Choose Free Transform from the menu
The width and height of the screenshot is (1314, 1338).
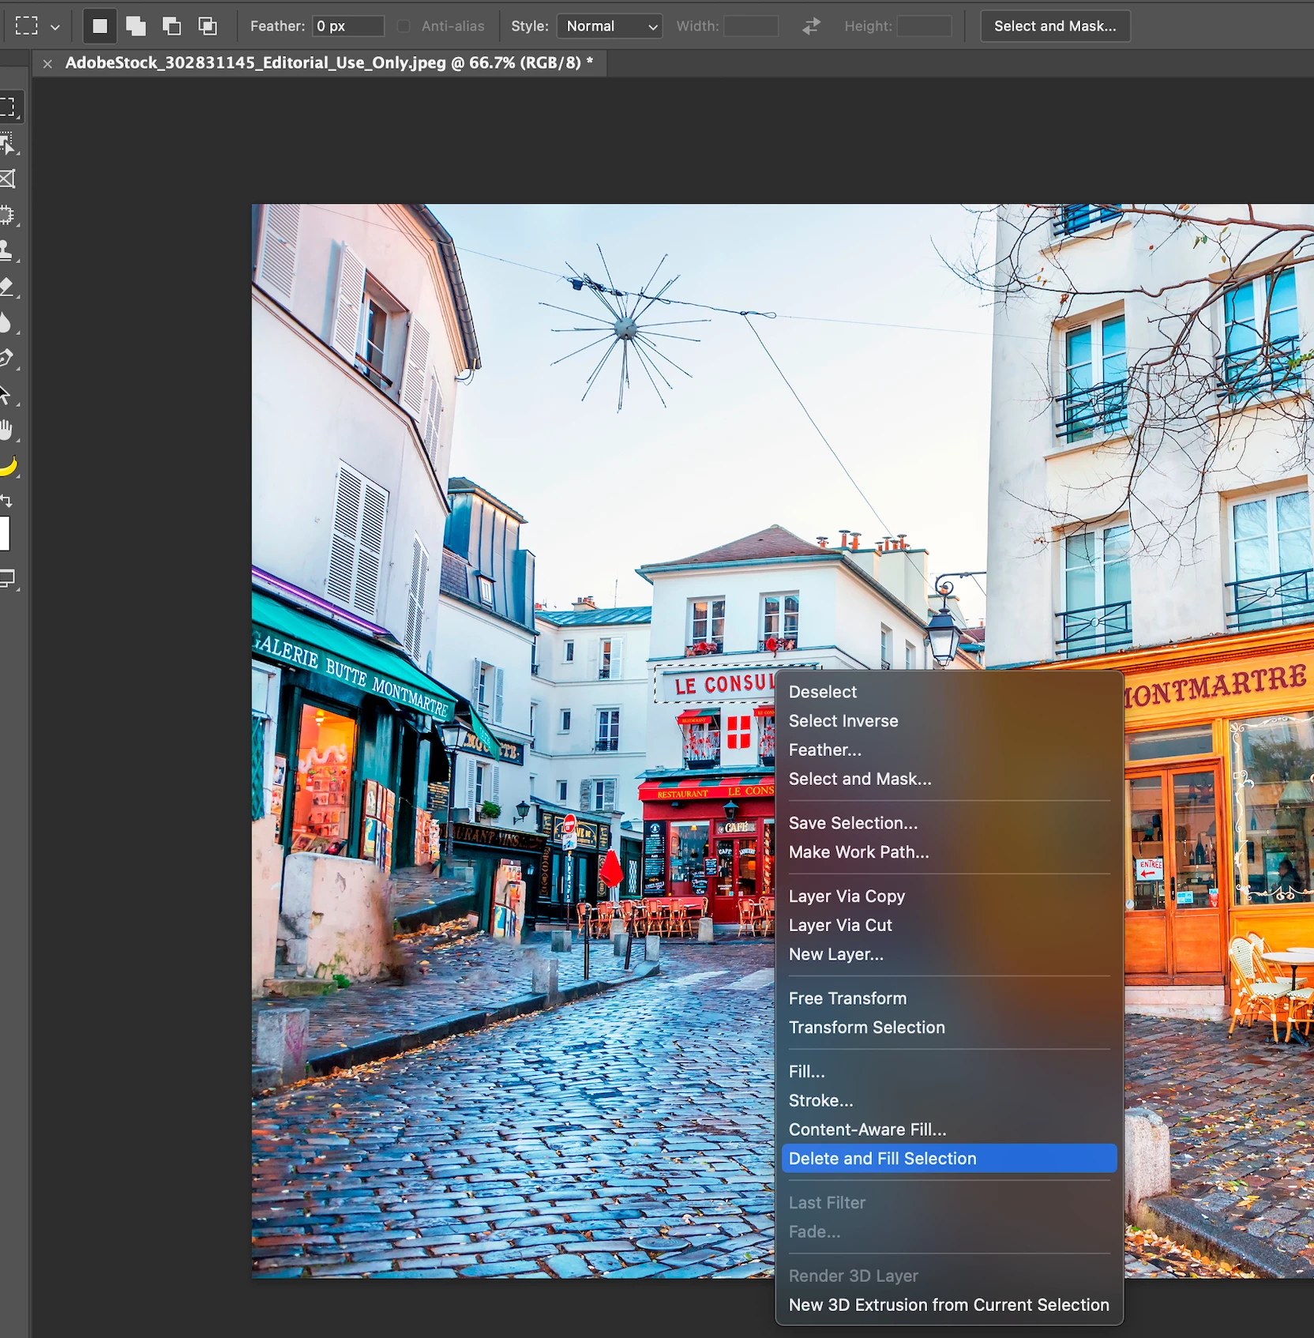tap(949, 998)
